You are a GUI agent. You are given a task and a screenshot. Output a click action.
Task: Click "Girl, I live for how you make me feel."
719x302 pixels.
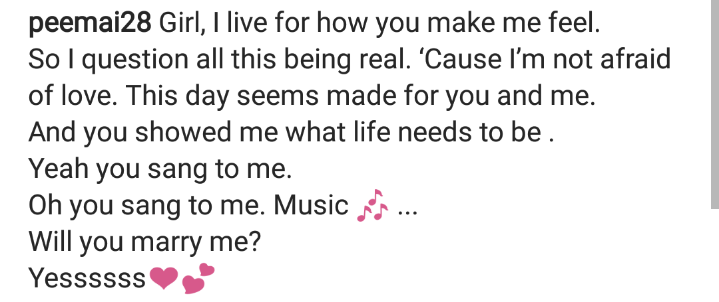(379, 24)
